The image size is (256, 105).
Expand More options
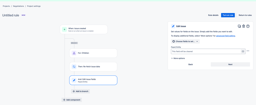tap(178, 58)
